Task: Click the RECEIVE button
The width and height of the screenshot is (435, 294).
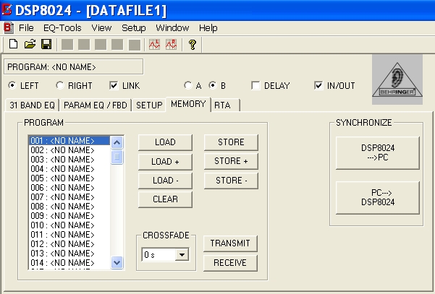Action: pyautogui.click(x=230, y=263)
